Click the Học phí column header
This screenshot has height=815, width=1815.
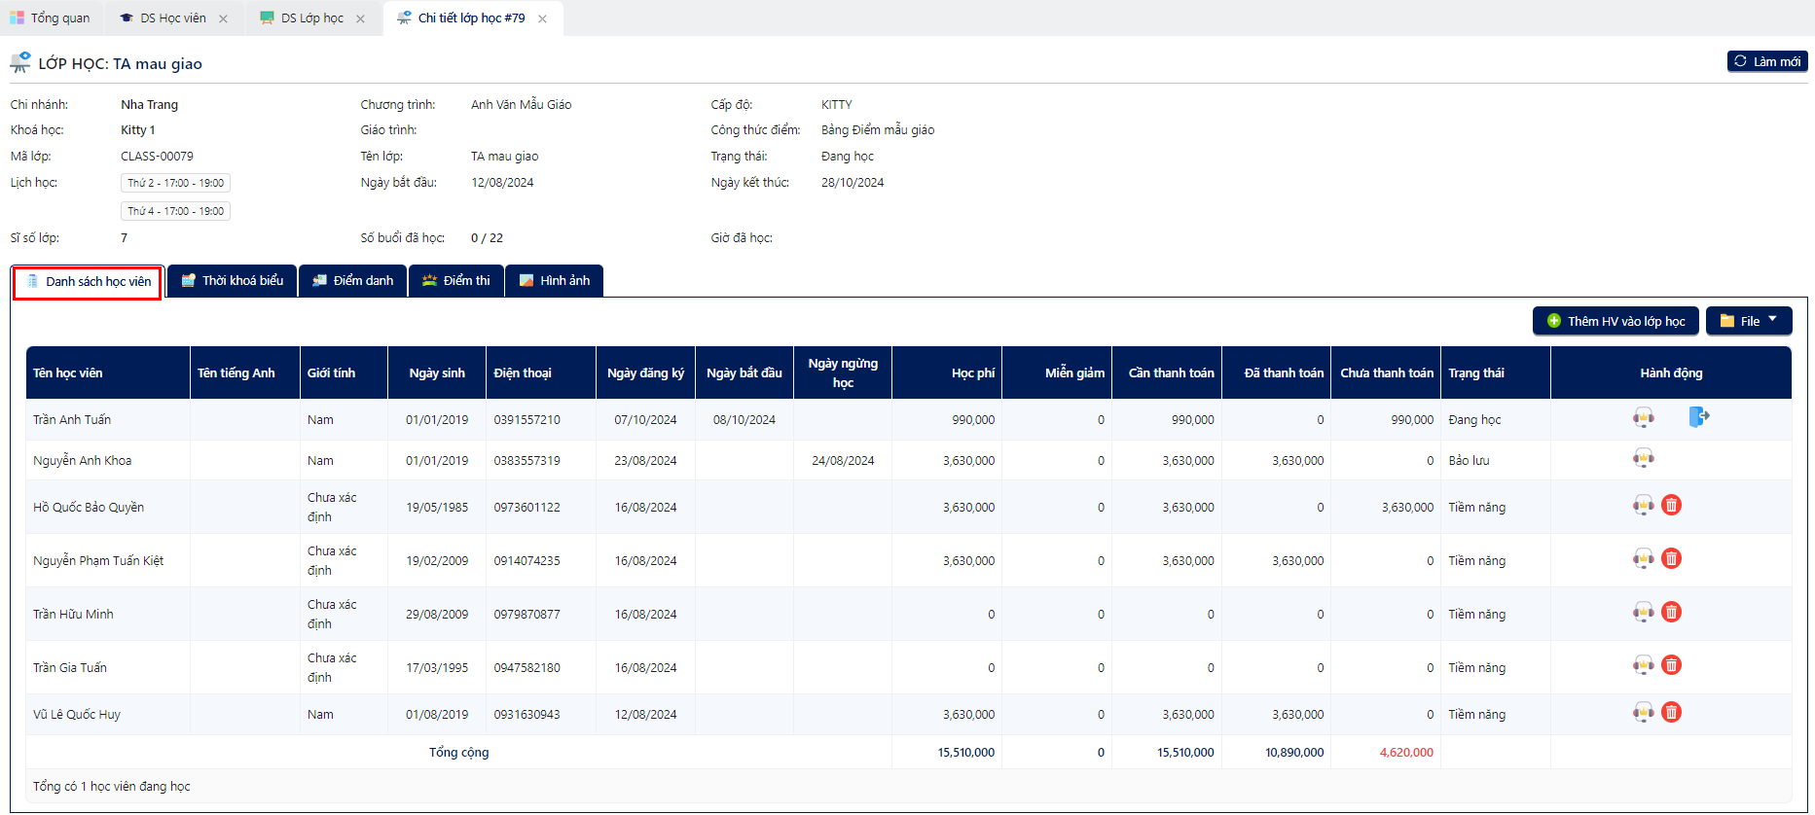[946, 372]
